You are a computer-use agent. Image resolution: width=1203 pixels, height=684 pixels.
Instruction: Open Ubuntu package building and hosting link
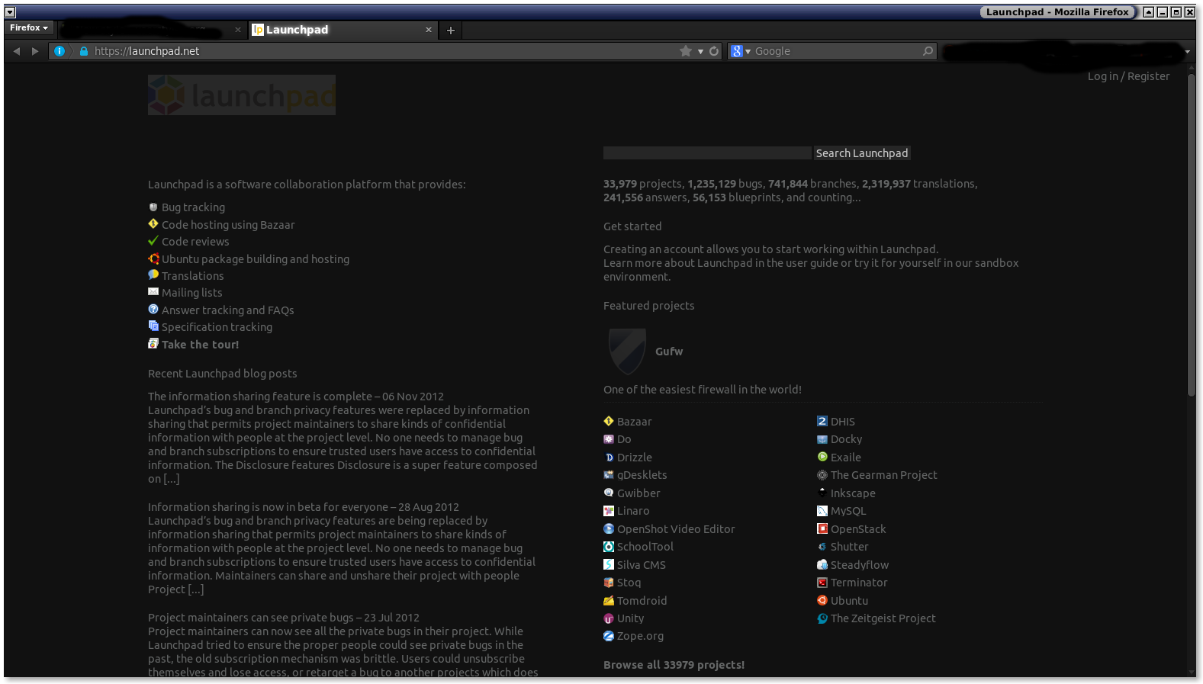click(256, 259)
